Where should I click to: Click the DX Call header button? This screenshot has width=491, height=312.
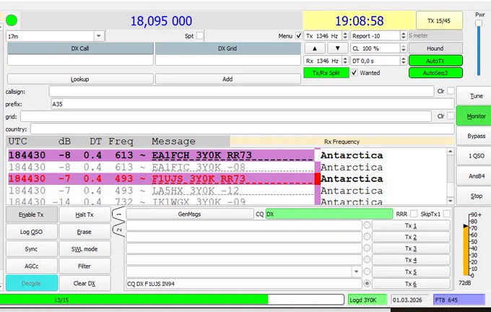[80, 48]
